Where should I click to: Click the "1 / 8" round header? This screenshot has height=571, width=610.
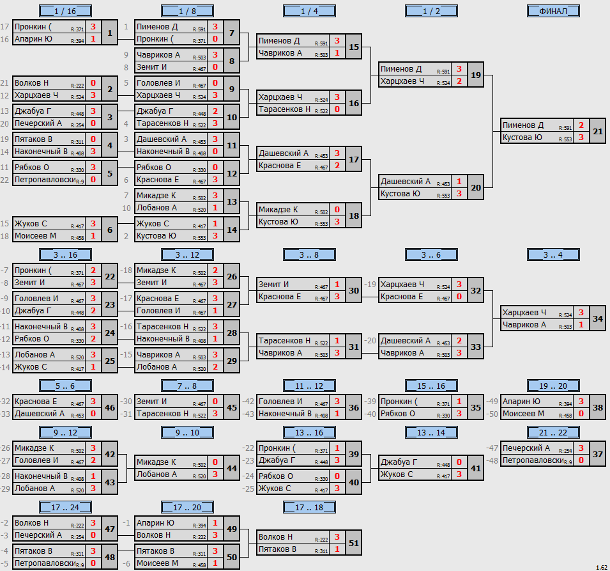[x=187, y=11]
